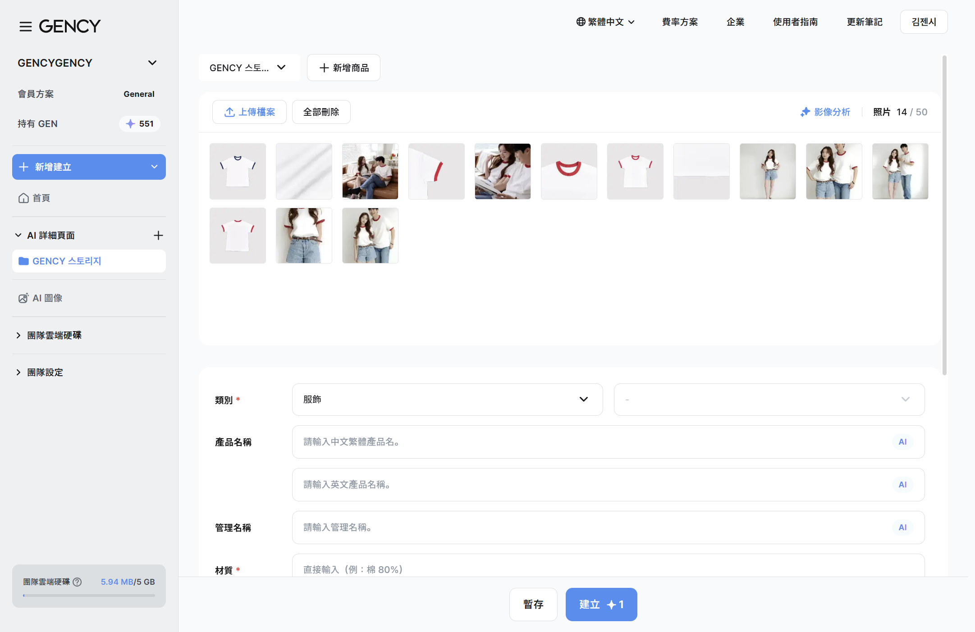The height and width of the screenshot is (632, 975).
Task: Open 首頁 home from the sidebar
Action: [34, 198]
